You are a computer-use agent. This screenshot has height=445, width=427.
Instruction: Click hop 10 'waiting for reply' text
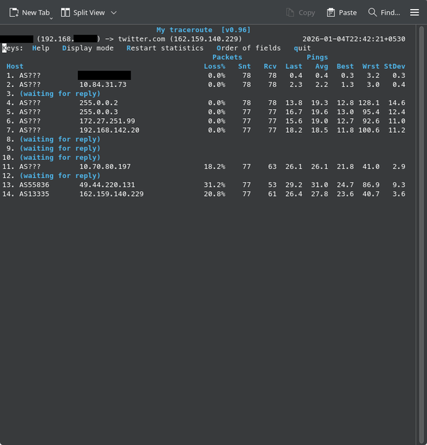(x=60, y=158)
